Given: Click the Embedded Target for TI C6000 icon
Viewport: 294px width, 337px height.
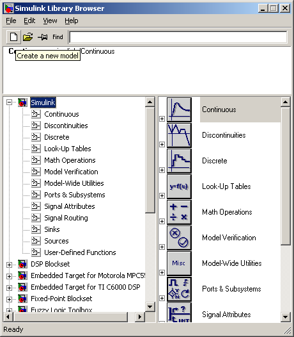Looking at the screenshot, I should pyautogui.click(x=22, y=287).
